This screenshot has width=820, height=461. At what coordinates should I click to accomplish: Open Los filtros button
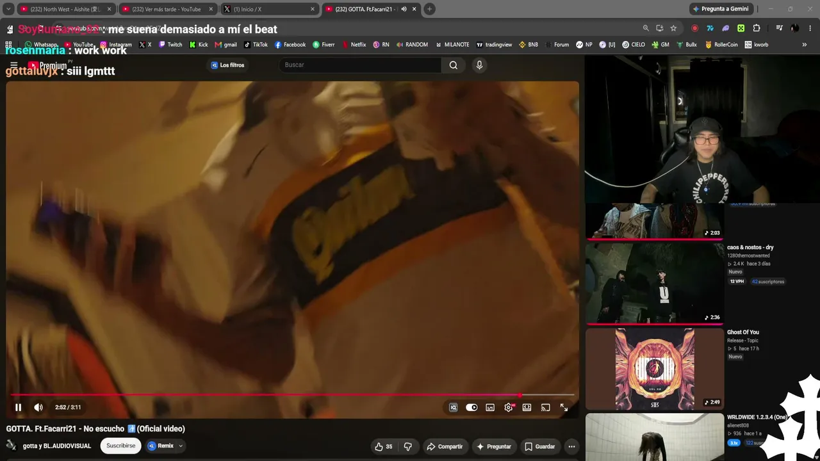(x=227, y=65)
